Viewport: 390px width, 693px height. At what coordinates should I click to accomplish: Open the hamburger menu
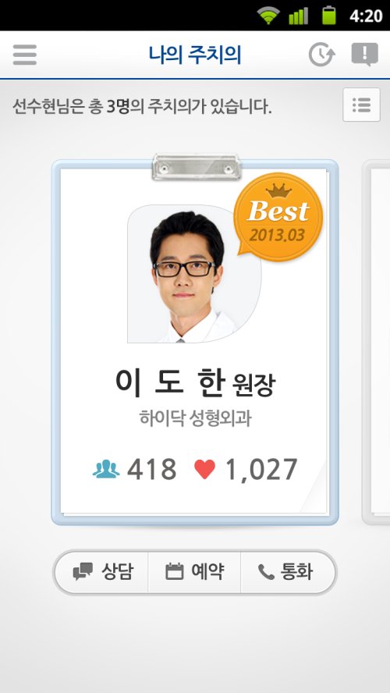(25, 55)
